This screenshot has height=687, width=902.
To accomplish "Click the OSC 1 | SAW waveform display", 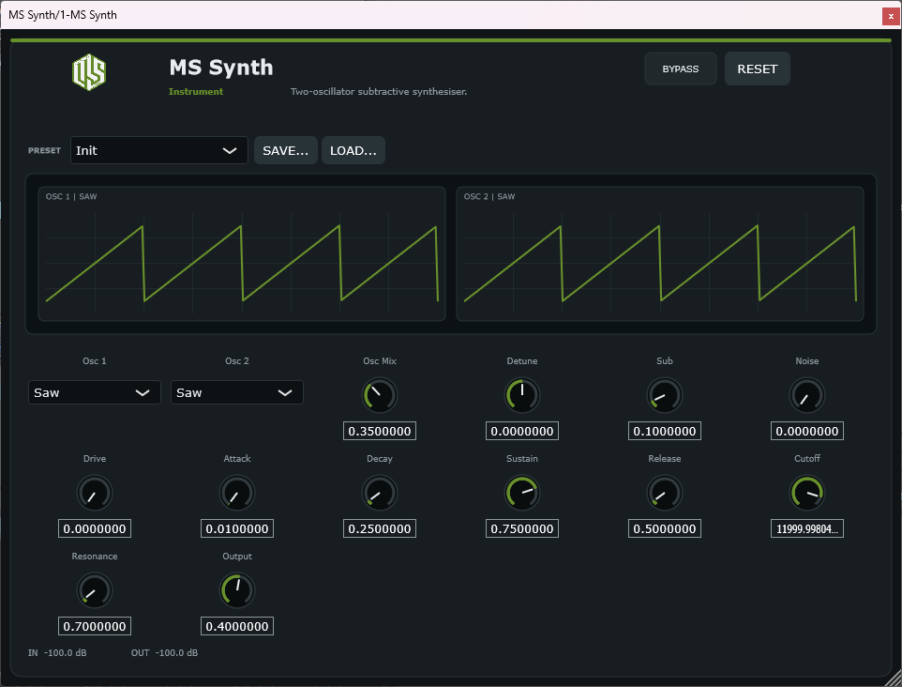I will pyautogui.click(x=242, y=253).
